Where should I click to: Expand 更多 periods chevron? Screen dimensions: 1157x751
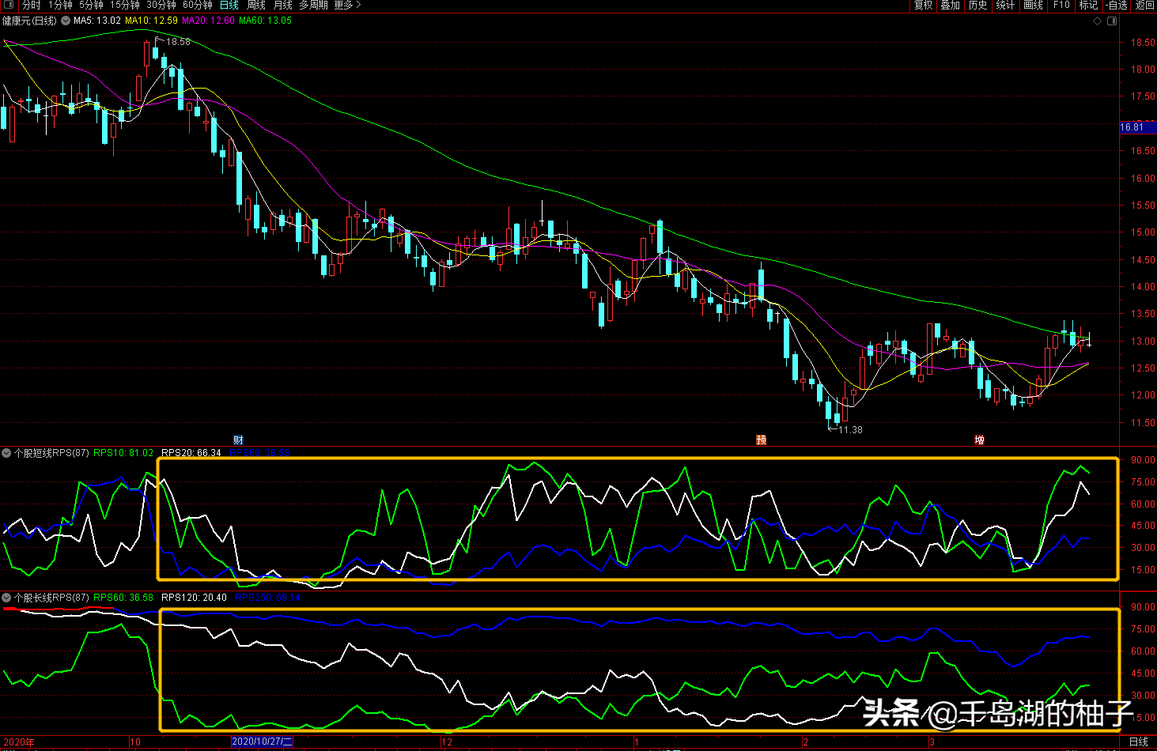(x=358, y=5)
